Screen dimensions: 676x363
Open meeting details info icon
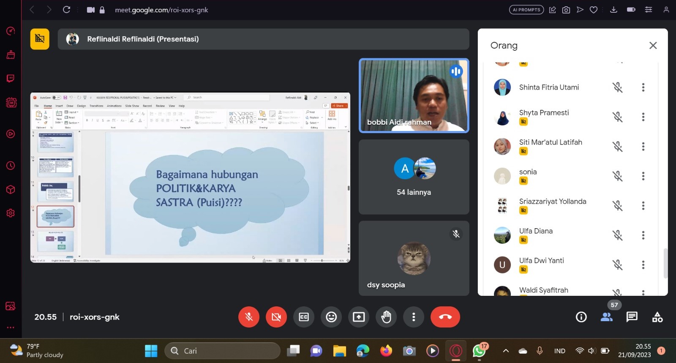coord(581,317)
